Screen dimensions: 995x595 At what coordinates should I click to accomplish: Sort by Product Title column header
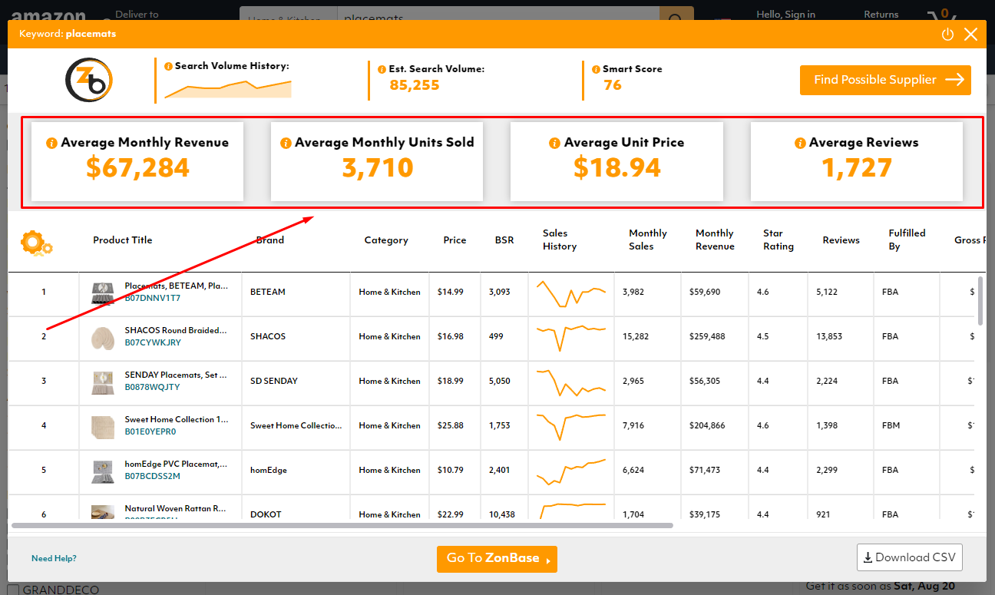[x=123, y=240]
